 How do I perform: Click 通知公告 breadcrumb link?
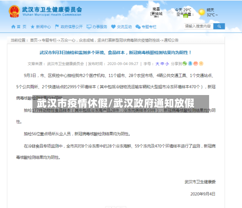click(171, 40)
